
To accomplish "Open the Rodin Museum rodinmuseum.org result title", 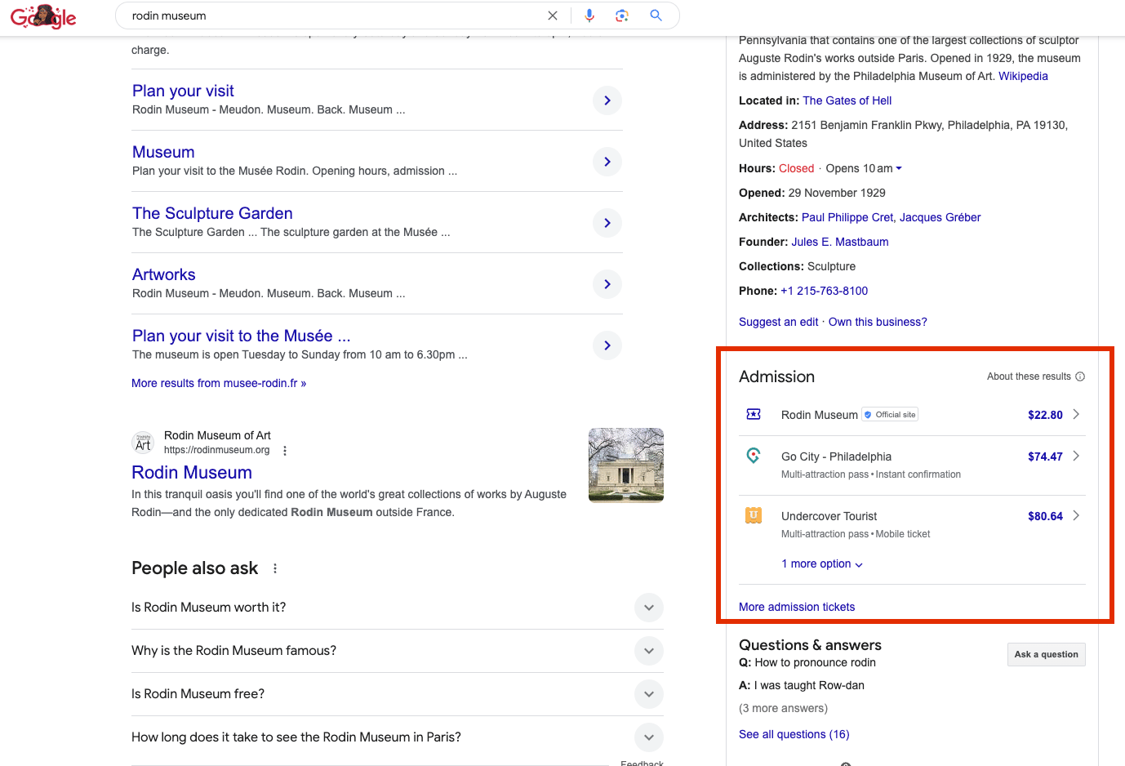I will [192, 472].
